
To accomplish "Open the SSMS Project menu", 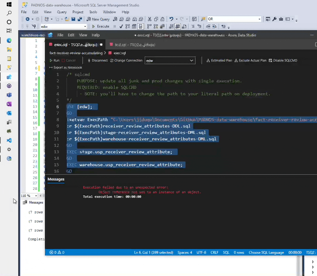I will [x=78, y=12].
